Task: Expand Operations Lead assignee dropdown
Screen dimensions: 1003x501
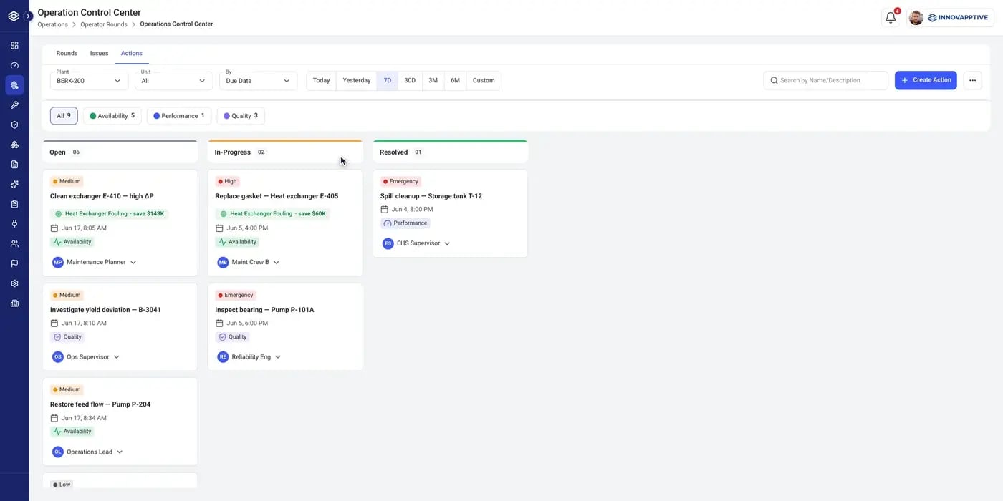Action: click(x=120, y=452)
